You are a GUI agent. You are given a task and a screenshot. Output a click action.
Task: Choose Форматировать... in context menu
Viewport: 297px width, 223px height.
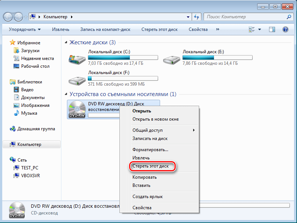pos(150,150)
